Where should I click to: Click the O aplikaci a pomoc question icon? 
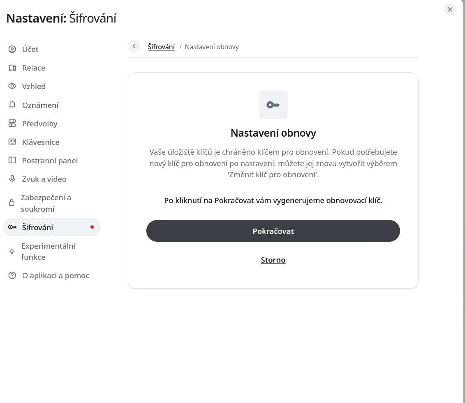click(x=12, y=275)
